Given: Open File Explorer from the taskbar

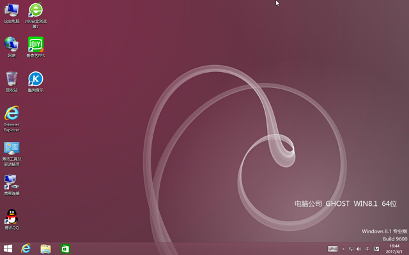Looking at the screenshot, I should click(45, 248).
